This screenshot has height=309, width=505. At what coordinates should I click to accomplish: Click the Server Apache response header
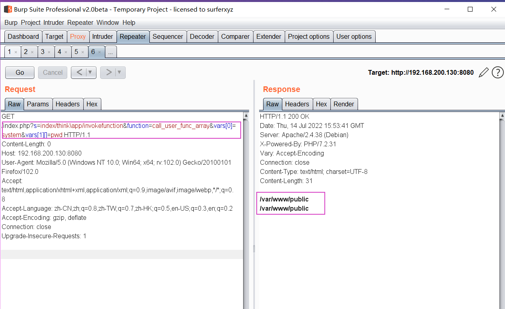coord(304,135)
